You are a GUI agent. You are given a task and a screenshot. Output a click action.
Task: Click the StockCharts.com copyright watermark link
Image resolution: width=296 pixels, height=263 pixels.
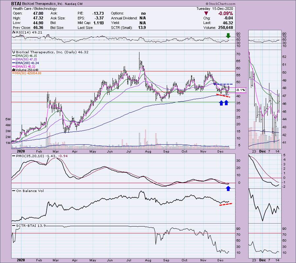click(x=221, y=4)
